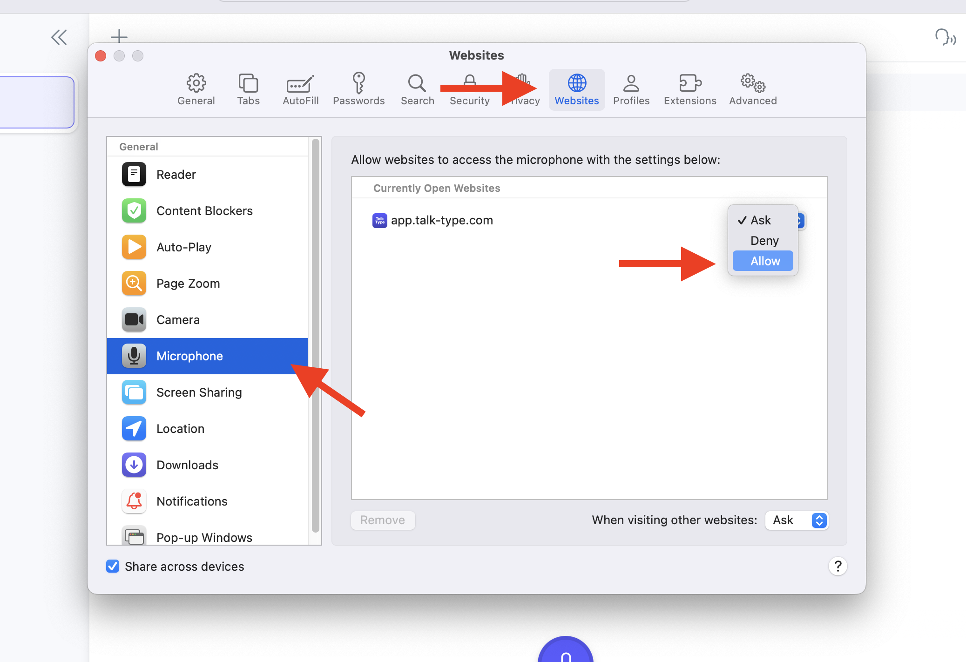966x662 pixels.
Task: Collapse sidebar with the double chevron icon
Action: tap(59, 37)
